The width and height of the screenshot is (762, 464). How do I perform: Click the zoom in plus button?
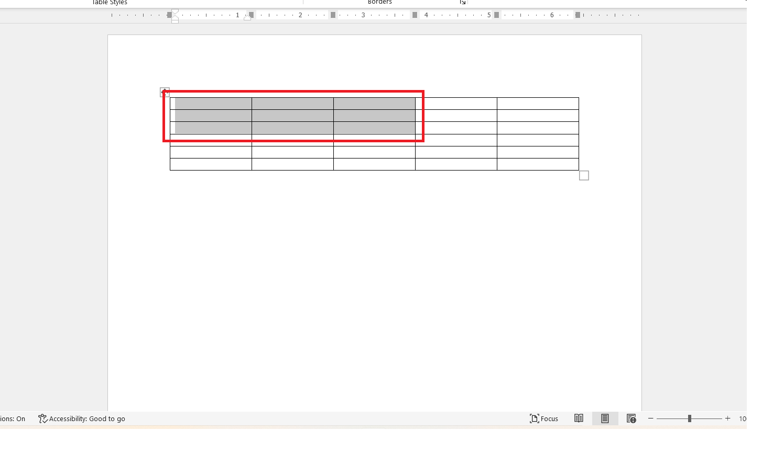pos(727,418)
